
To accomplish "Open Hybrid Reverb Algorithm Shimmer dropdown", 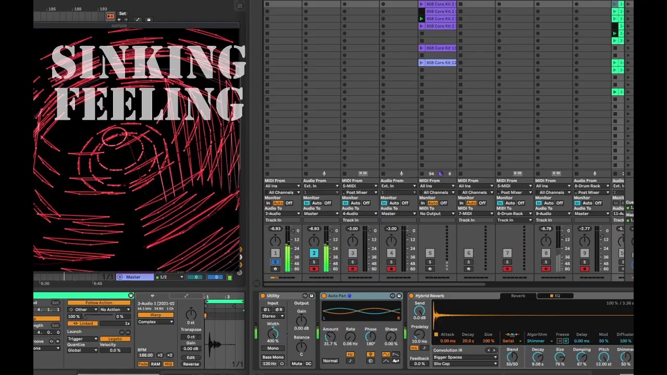I will pyautogui.click(x=540, y=341).
